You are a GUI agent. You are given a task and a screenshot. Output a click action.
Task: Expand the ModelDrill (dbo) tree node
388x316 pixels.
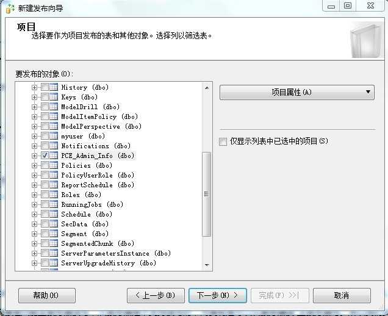34,107
